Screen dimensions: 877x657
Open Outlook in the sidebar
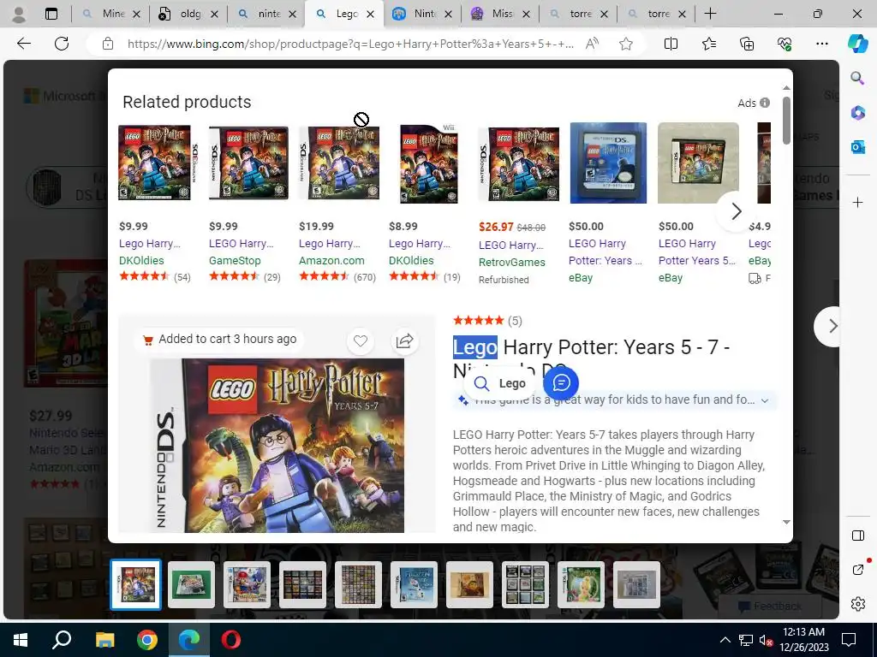(857, 147)
